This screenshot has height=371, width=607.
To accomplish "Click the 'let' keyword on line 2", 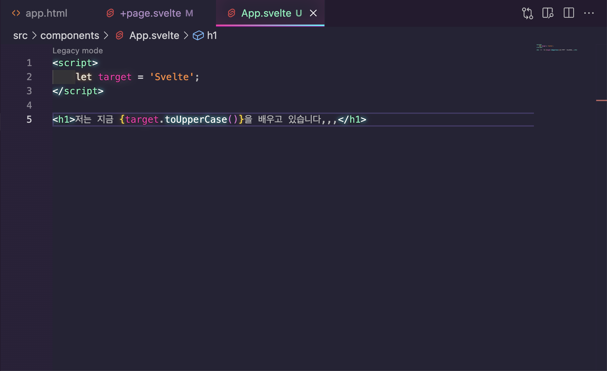I will coord(84,77).
